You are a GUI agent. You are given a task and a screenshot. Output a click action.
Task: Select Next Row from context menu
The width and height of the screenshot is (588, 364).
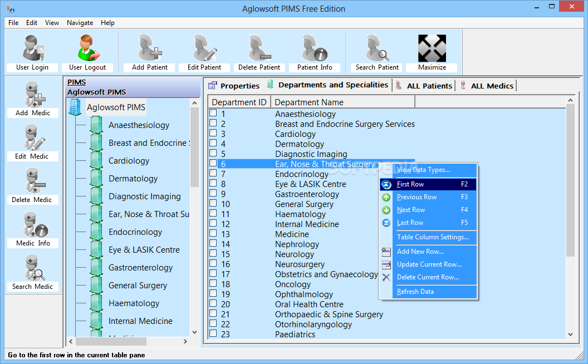pyautogui.click(x=428, y=210)
